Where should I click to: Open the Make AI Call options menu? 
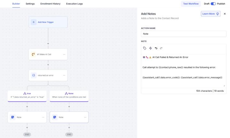click(64, 54)
